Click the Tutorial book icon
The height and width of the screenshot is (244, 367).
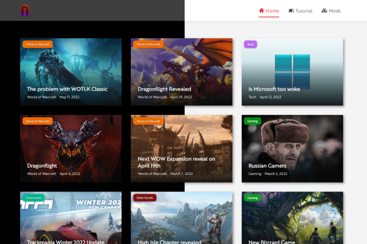point(291,10)
